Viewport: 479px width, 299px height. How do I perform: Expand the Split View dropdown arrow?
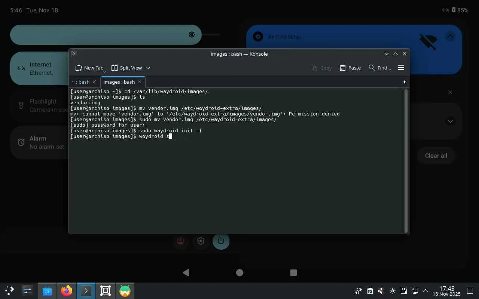point(148,68)
